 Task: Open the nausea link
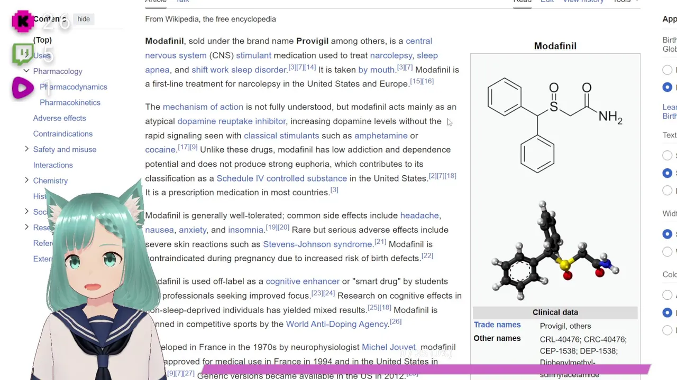(159, 230)
